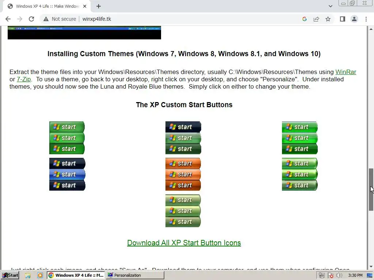Open the network tray icon
374x280 pixels.
point(321,276)
